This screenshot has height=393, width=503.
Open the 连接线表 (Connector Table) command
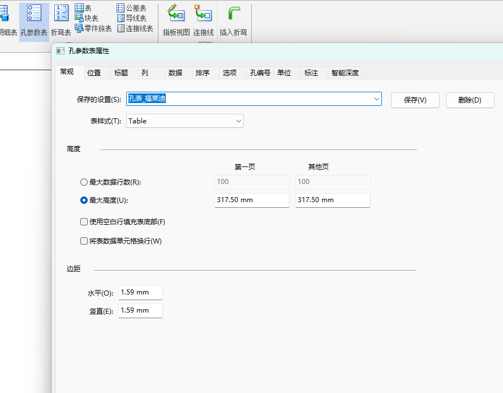(135, 28)
